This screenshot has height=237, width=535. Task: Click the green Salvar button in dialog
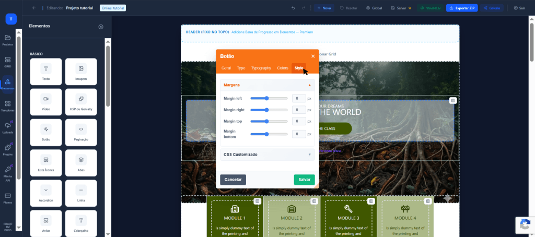tap(304, 180)
